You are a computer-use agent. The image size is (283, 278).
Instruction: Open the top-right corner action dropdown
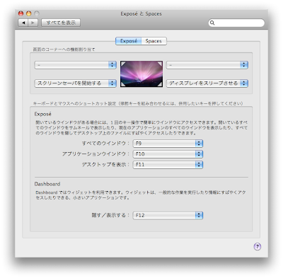click(x=207, y=65)
